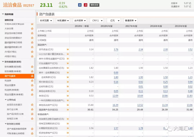The image size is (194, 137).
Task: Click the 0.00 应收票据 link for 2018
Action: pyautogui.click(x=116, y=72)
